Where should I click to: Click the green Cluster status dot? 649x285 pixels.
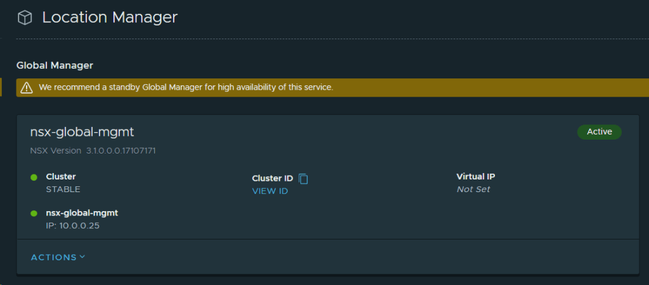[34, 177]
